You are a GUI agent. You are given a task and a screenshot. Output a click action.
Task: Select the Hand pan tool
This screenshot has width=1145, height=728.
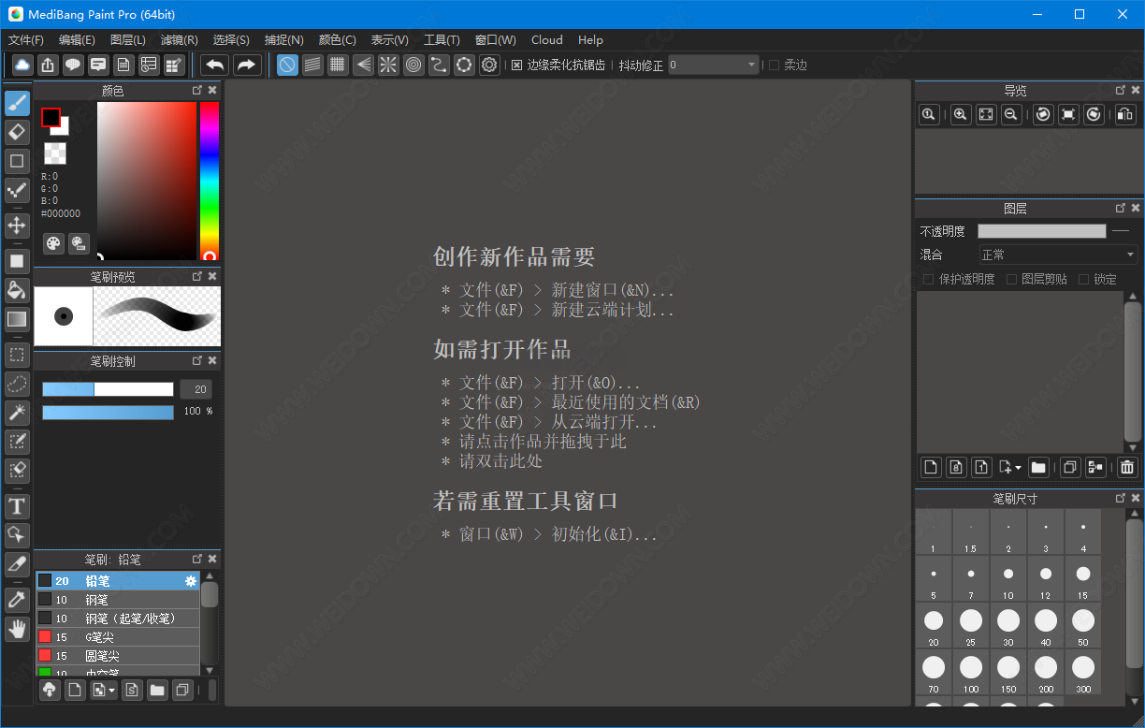[17, 629]
